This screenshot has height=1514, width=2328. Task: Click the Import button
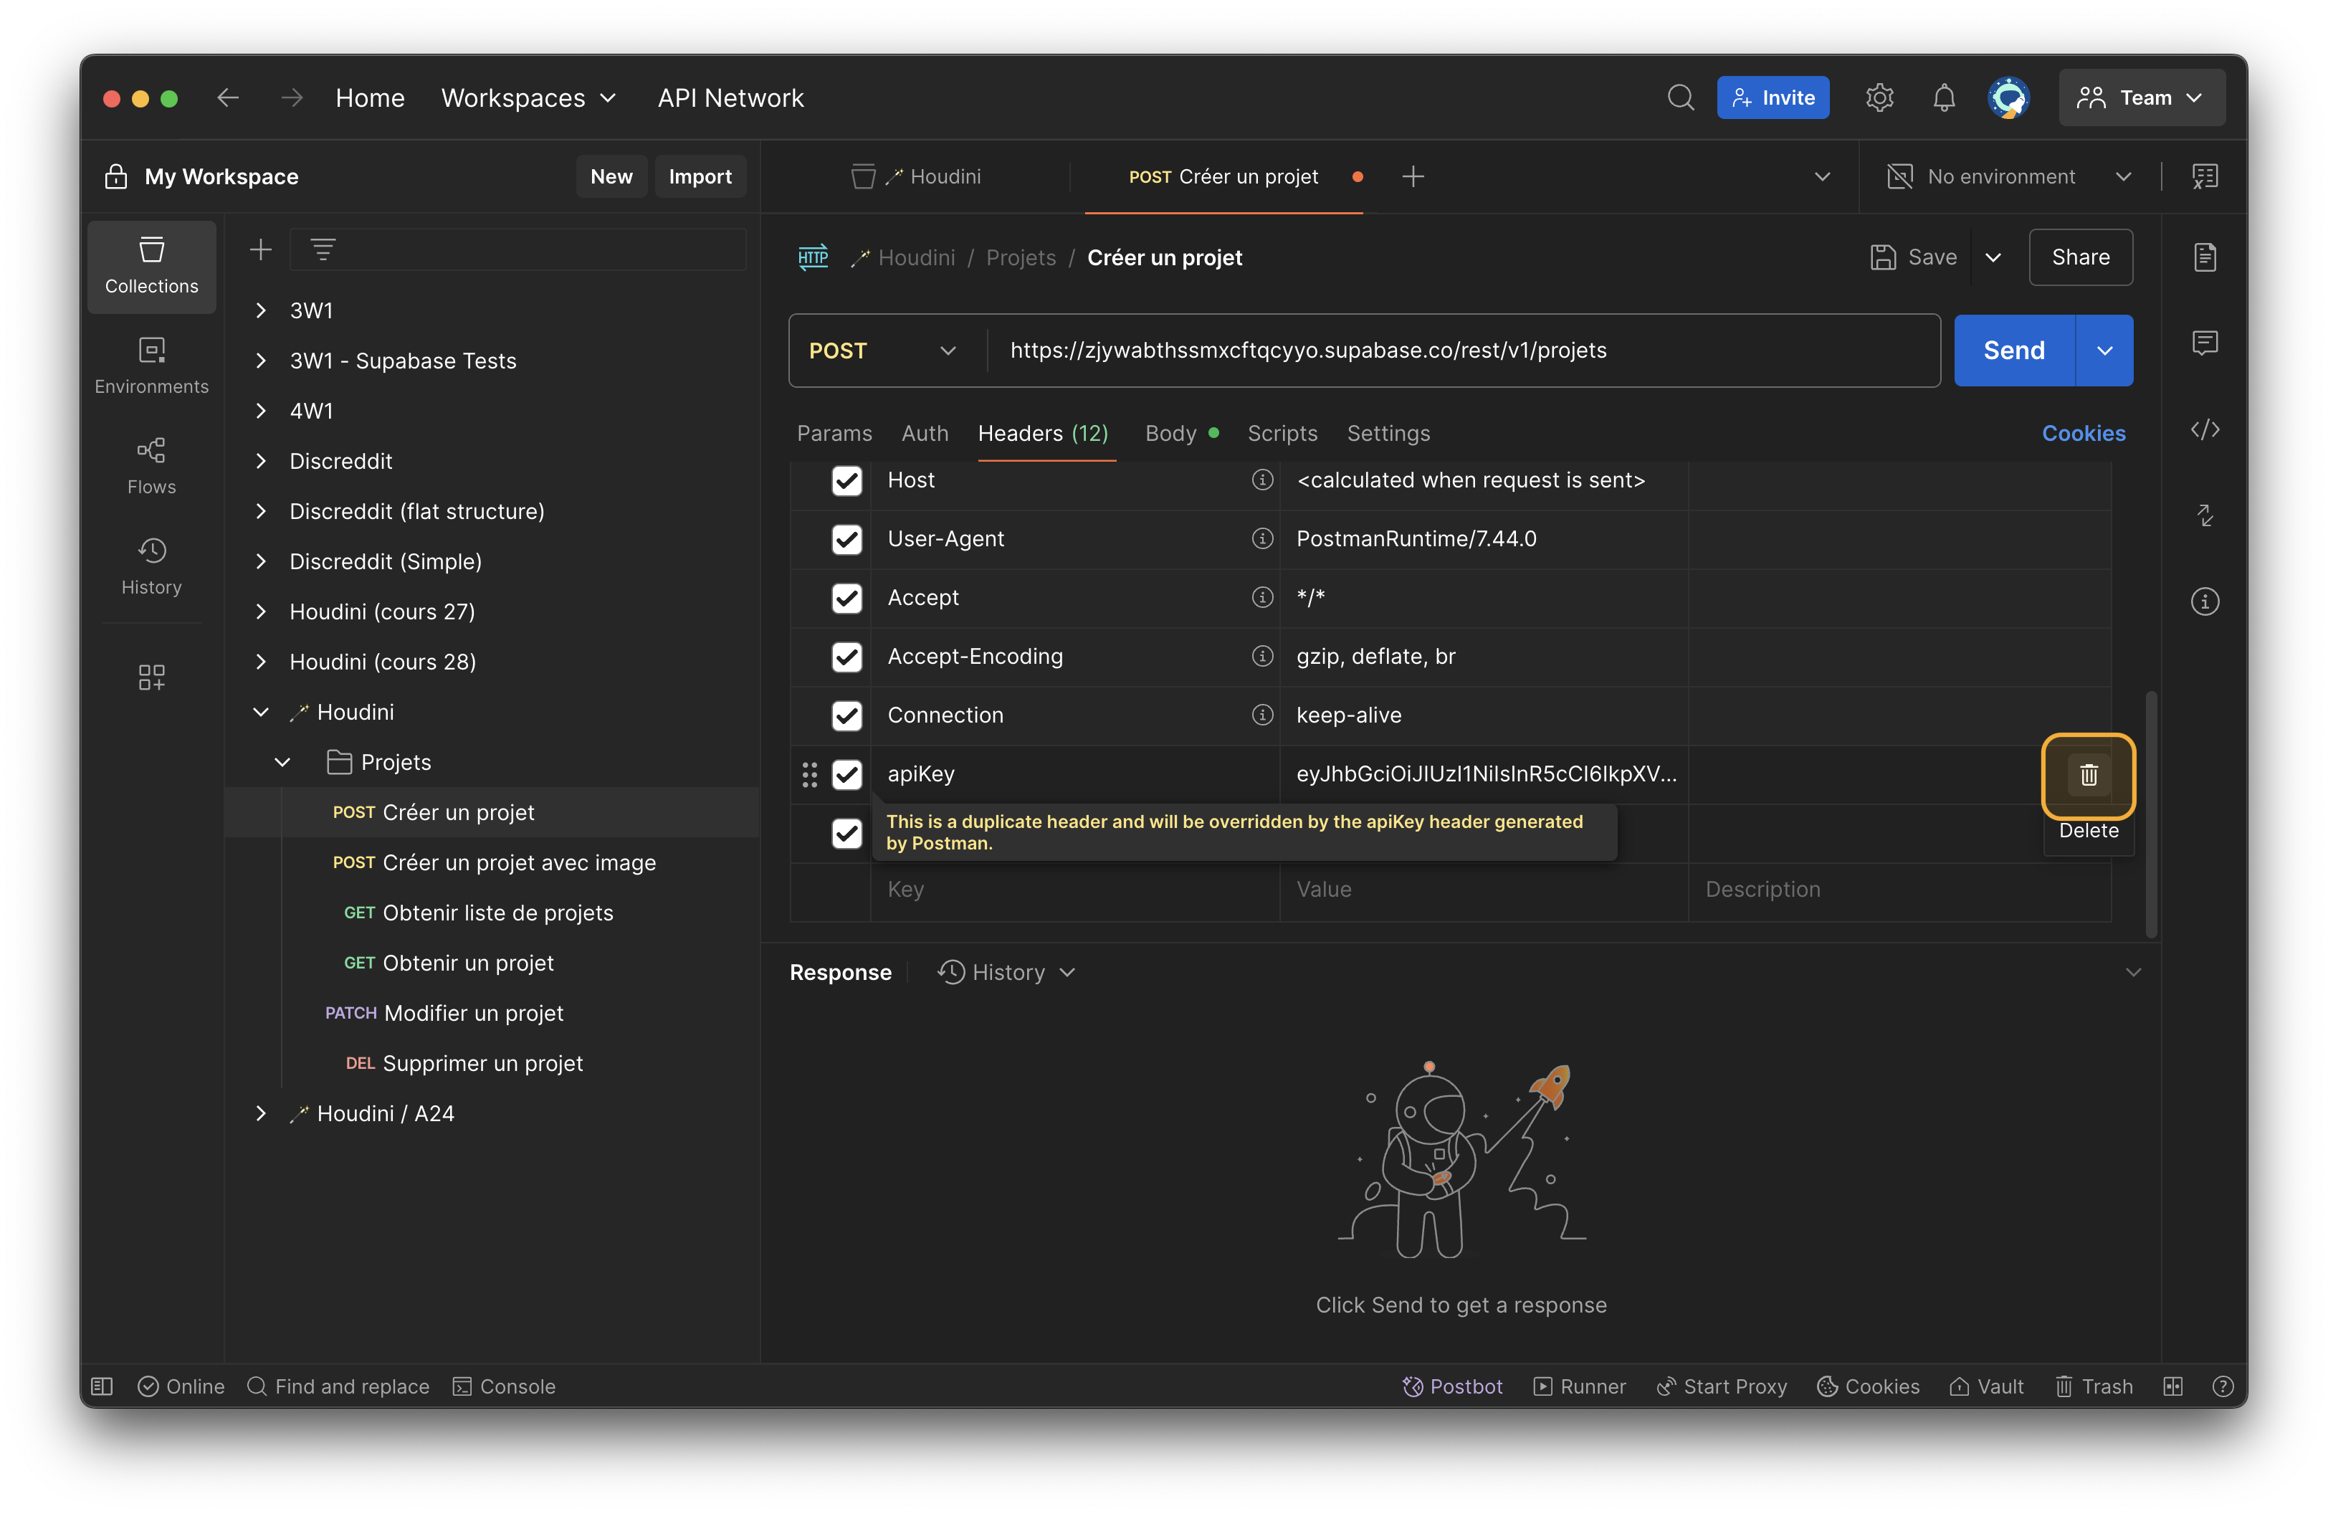pos(700,177)
